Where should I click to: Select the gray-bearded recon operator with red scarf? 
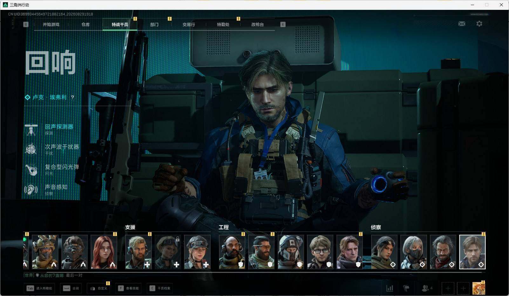(443, 252)
